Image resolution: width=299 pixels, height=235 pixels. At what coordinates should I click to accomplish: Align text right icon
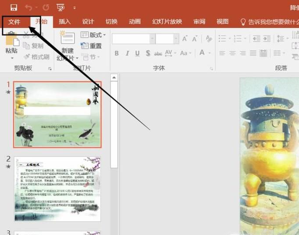(x=242, y=53)
